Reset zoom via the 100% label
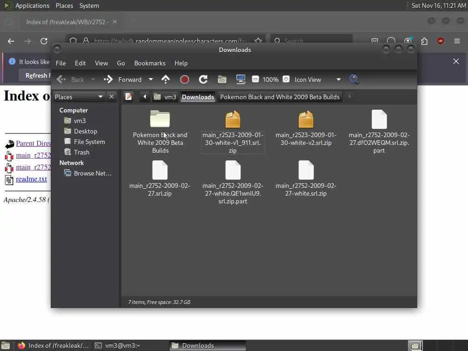Image resolution: width=468 pixels, height=351 pixels. click(271, 80)
